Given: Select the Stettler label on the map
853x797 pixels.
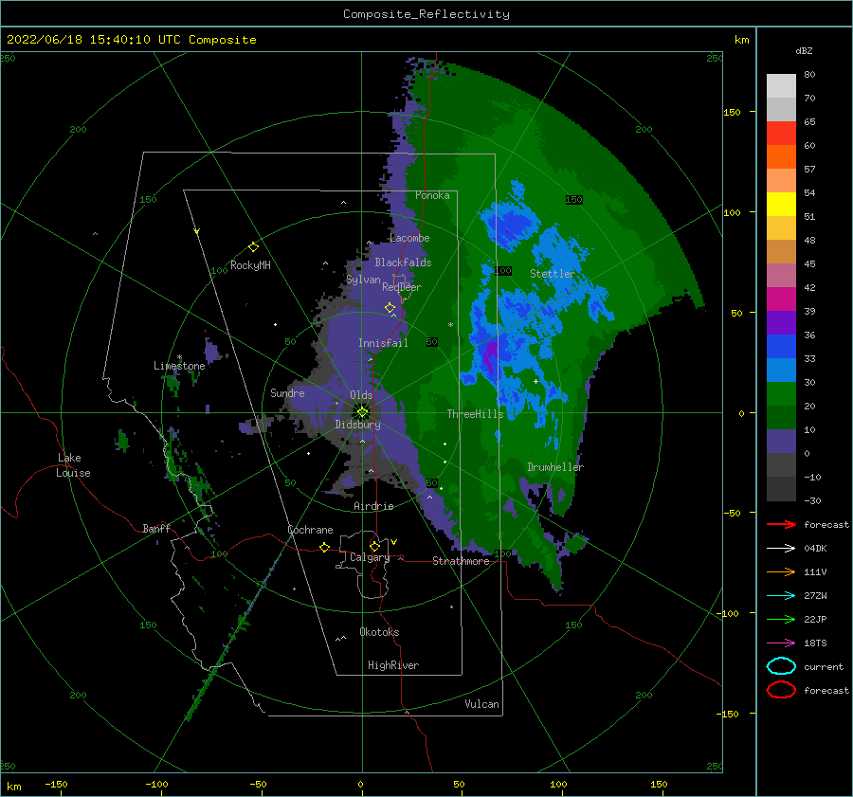Looking at the screenshot, I should tap(553, 274).
